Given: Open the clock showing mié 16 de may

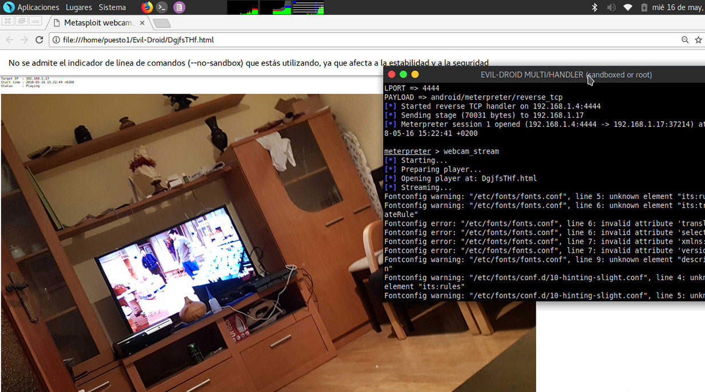Looking at the screenshot, I should pos(679,7).
